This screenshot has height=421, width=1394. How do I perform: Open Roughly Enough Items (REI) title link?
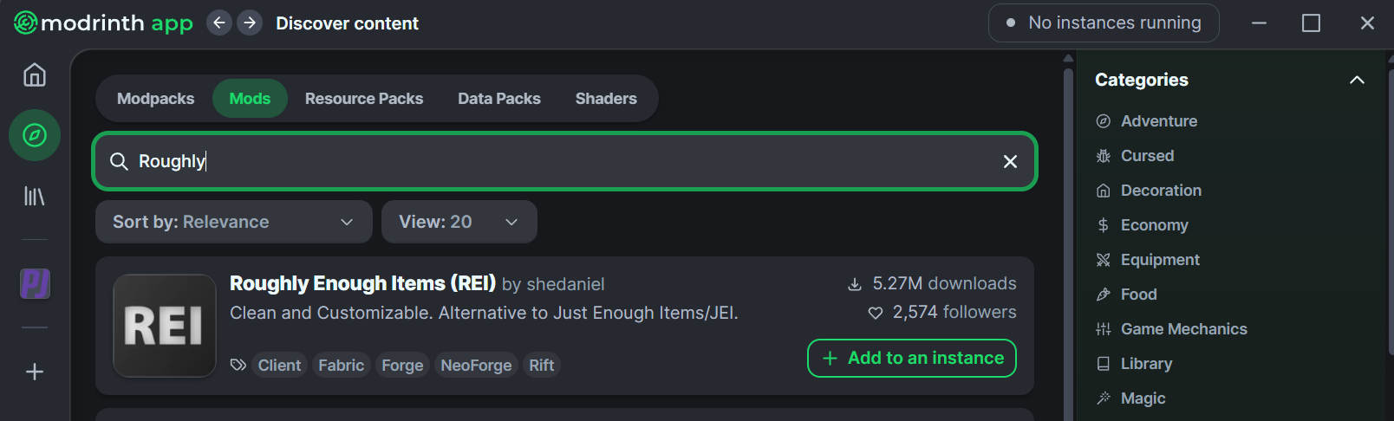362,284
